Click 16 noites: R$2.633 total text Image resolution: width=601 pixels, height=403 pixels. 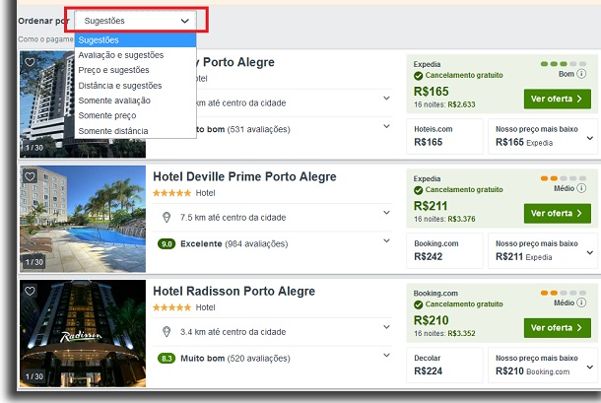(444, 104)
